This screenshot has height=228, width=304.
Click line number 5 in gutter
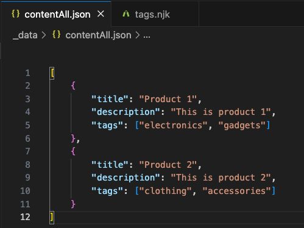coord(28,125)
